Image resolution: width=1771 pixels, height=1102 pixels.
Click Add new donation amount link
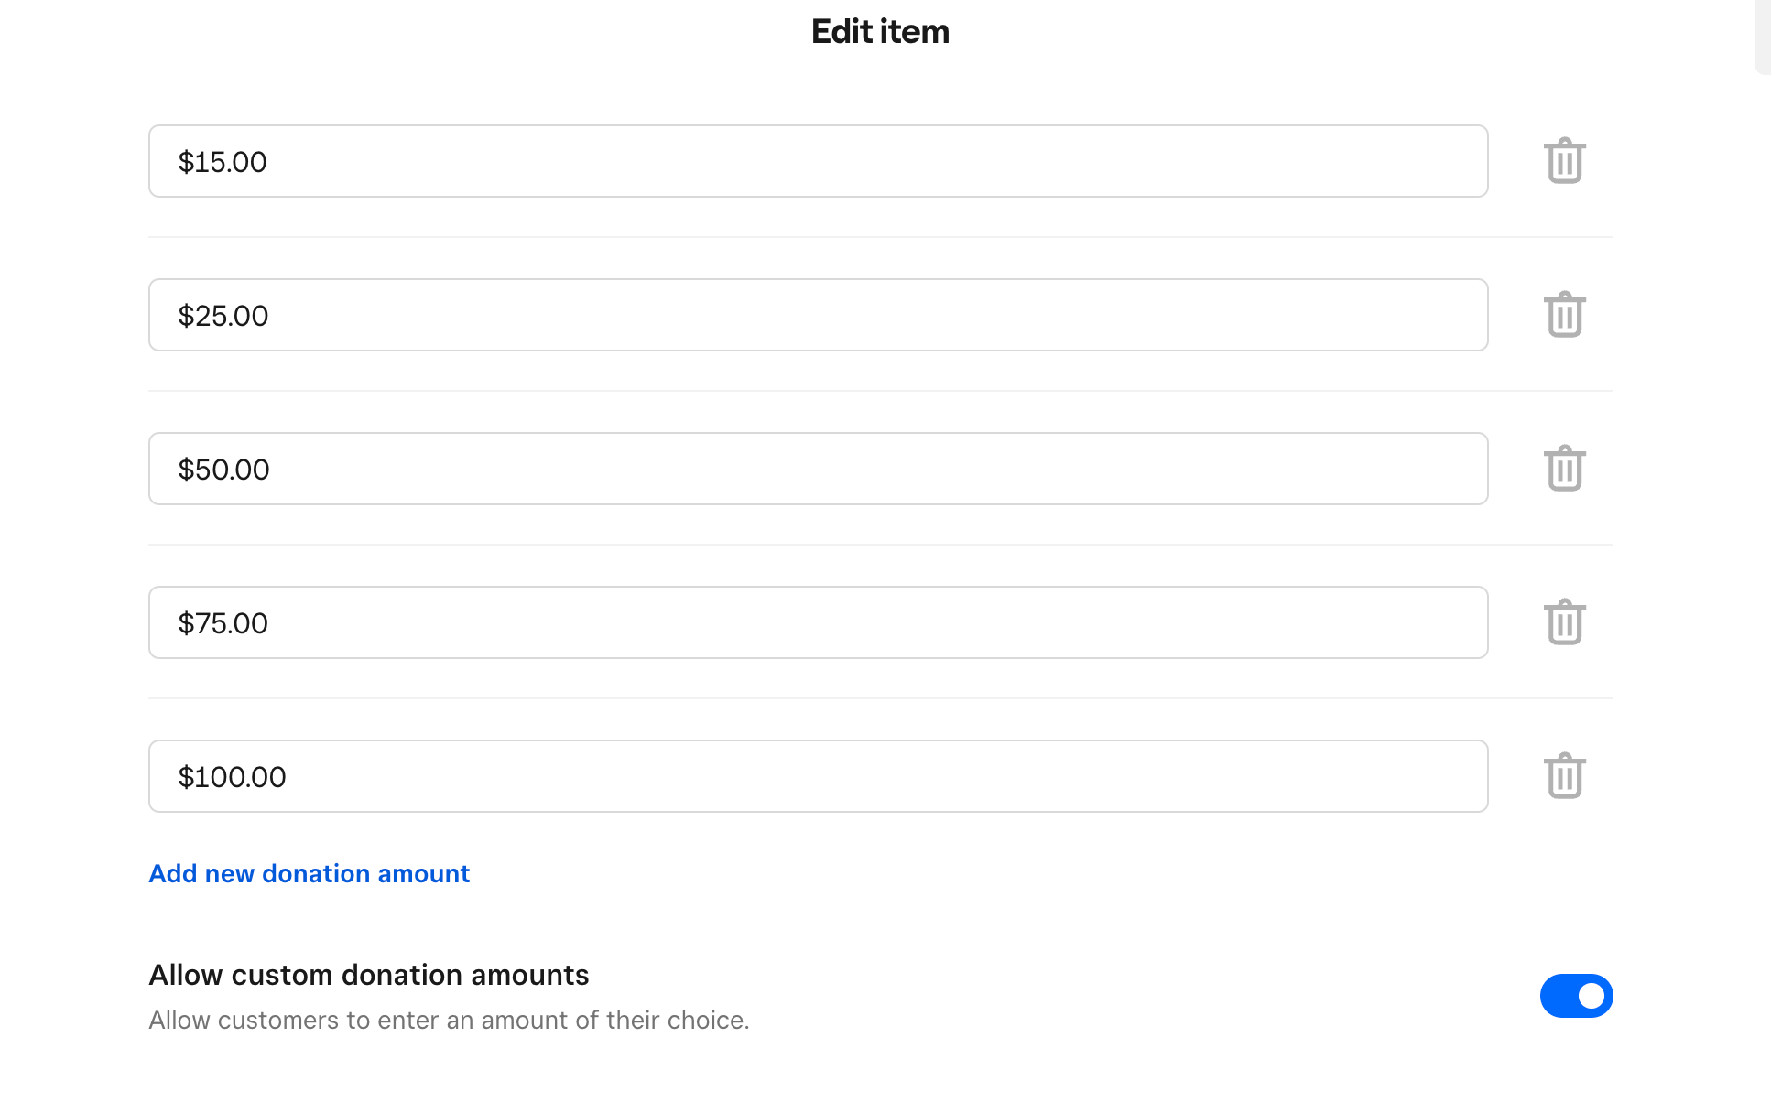(x=310, y=873)
